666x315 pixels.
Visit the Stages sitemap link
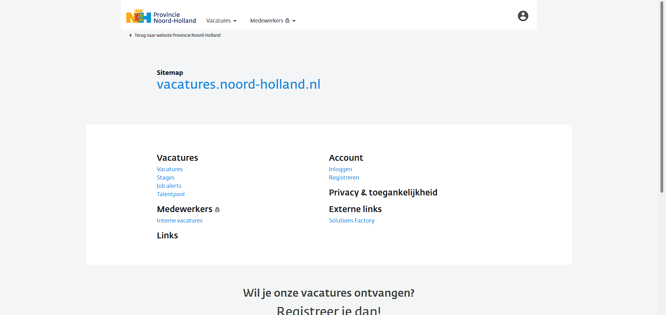coord(165,177)
